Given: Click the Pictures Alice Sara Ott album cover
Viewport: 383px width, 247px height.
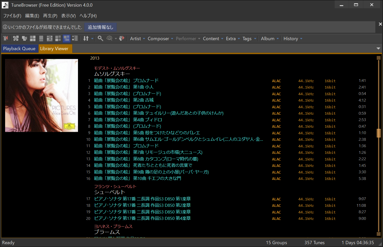Looking at the screenshot, I should click(41, 95).
